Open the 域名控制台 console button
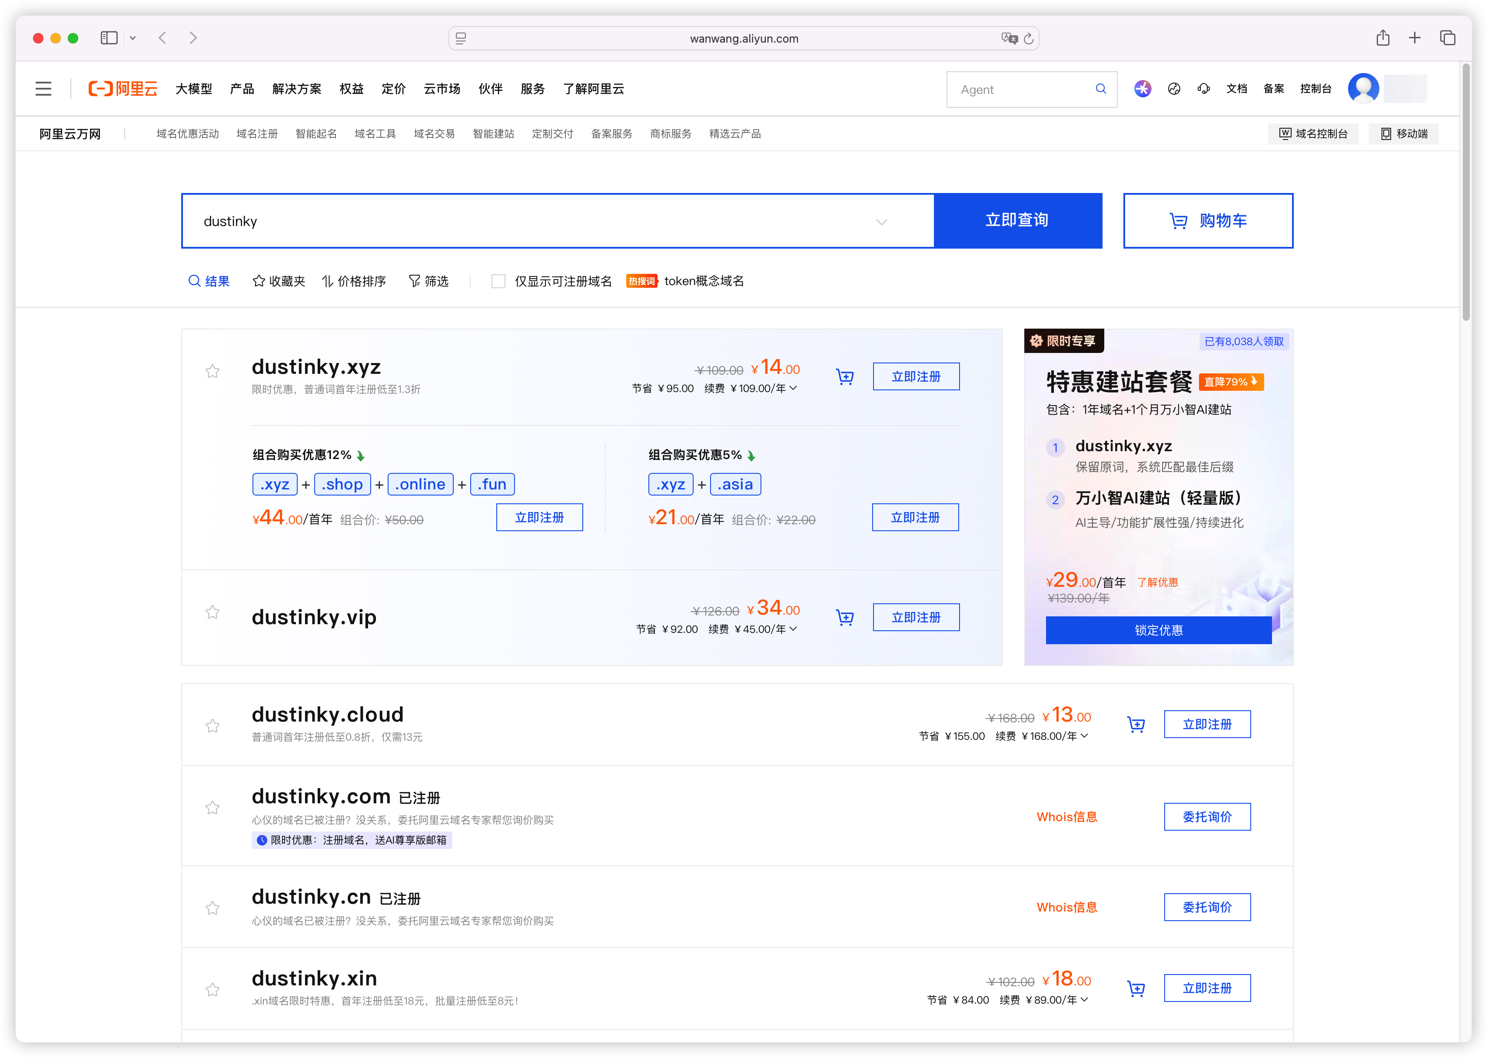 [x=1313, y=133]
